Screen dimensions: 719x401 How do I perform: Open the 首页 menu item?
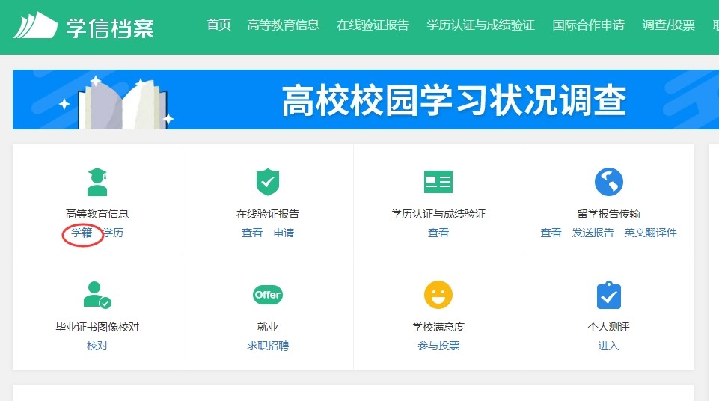[219, 25]
